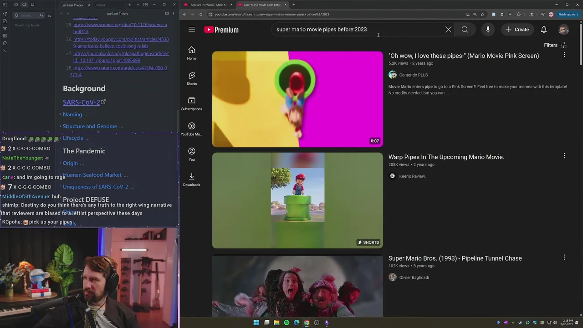583x328 pixels.
Task: Open Obsidian from the taskbar
Action: [x=327, y=323]
